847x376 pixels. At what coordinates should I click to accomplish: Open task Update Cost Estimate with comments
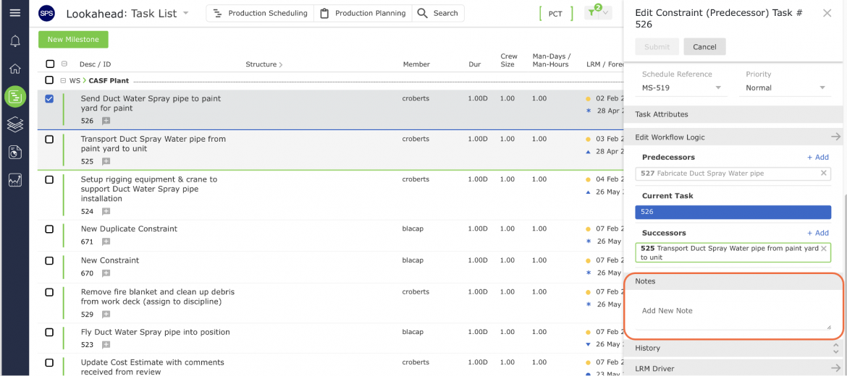(152, 367)
